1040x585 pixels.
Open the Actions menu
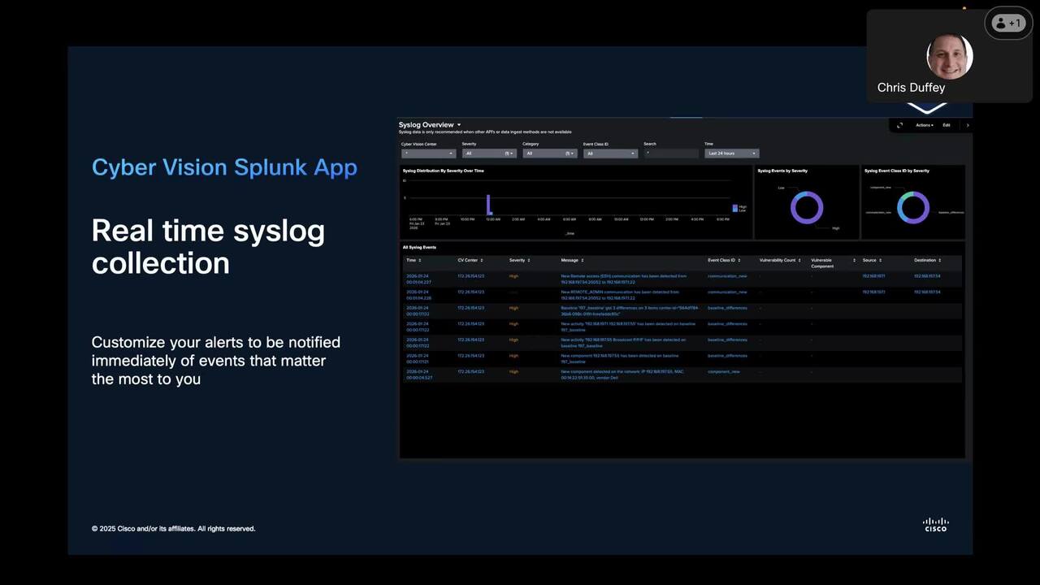[x=924, y=125]
